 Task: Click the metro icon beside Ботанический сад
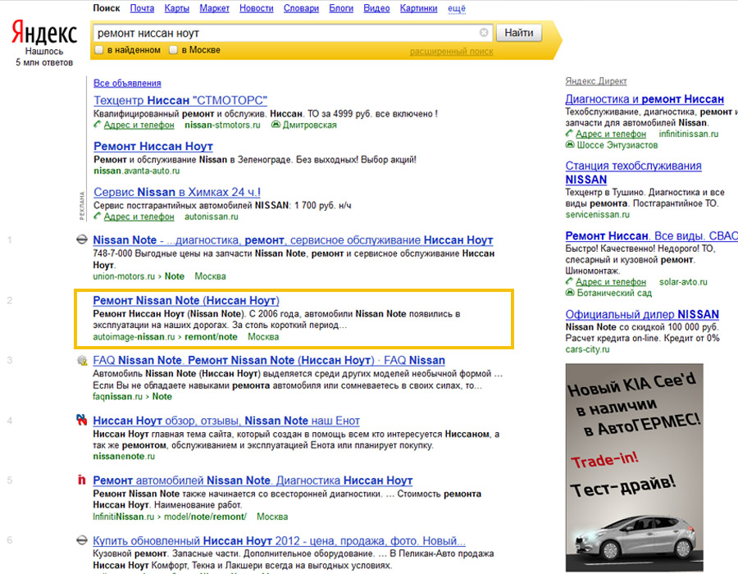570,293
